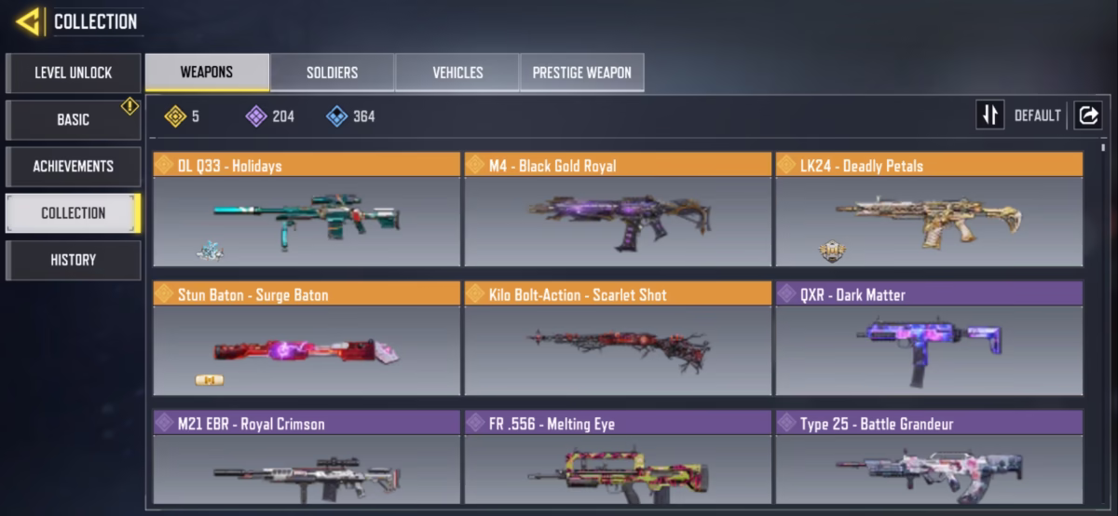Open the Prestige Weapon tab

(x=581, y=73)
